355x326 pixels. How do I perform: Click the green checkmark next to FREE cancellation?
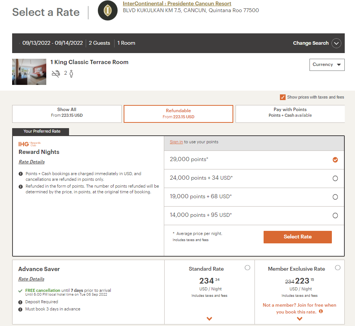[x=20, y=291]
